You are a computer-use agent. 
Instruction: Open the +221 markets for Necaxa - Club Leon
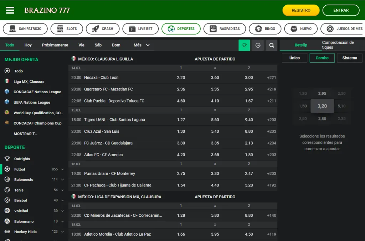tap(271, 78)
